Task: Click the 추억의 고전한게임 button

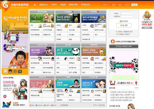Action: [x=99, y=105]
